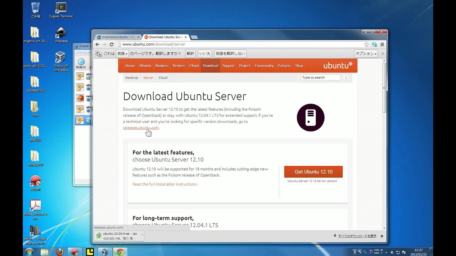The height and width of the screenshot is (256, 456).
Task: Open Windows Explorer from the taskbar
Action: pyautogui.click(x=45, y=252)
